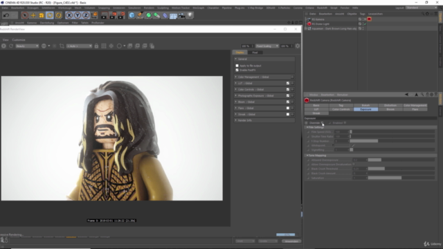Image resolution: width=443 pixels, height=249 pixels.
Task: Open RenderView settings gear icon
Action: coord(298,46)
